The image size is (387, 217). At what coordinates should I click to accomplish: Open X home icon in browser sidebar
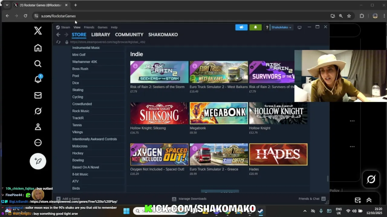38,48
